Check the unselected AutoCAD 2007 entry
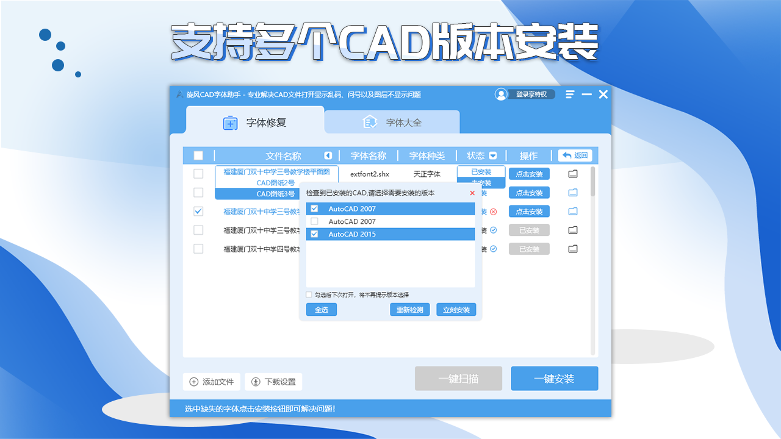Screen dimensions: 781x439 [314, 221]
